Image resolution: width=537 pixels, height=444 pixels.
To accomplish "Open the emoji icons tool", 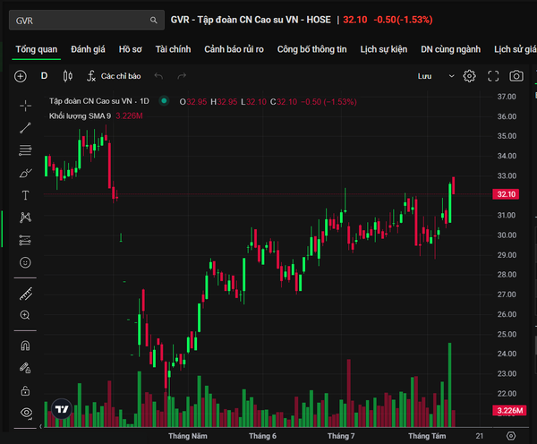I will 25,262.
